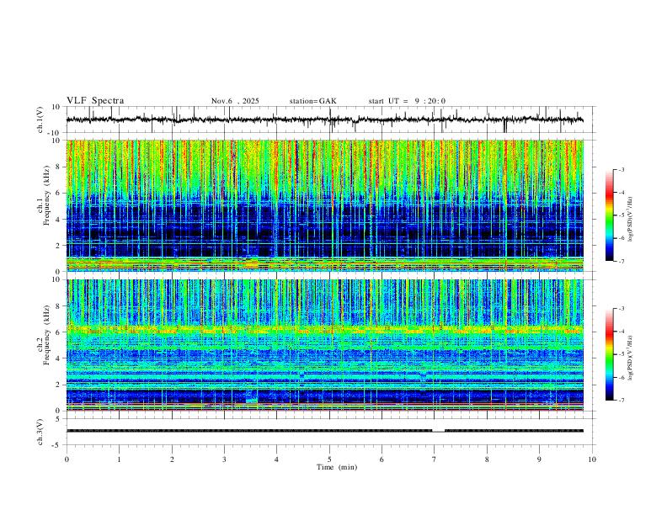Click the "-5" tick on the ch.2 colorbar
Viewport: 667px width, 515px height.
pos(621,354)
